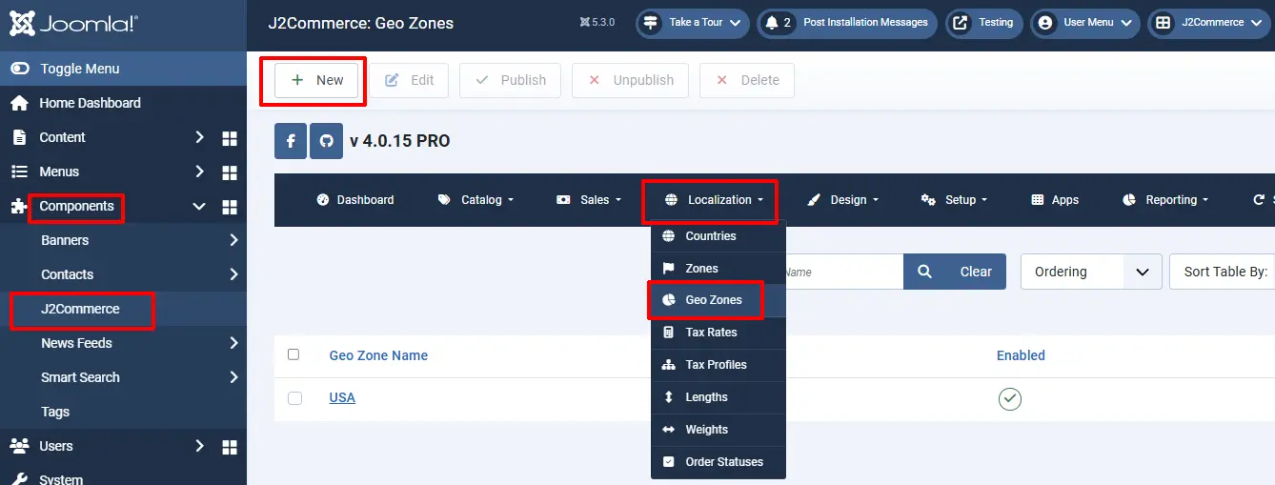Click the Setup gears icon
The width and height of the screenshot is (1275, 485).
click(x=929, y=200)
